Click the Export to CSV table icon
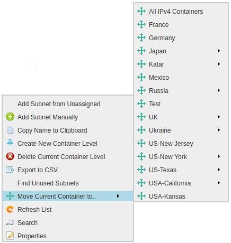Image resolution: width=231 pixels, height=243 pixels. (10, 170)
